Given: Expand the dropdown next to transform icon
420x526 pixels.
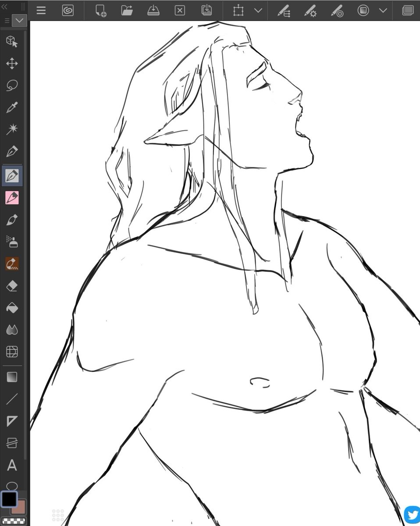Looking at the screenshot, I should click(x=258, y=11).
